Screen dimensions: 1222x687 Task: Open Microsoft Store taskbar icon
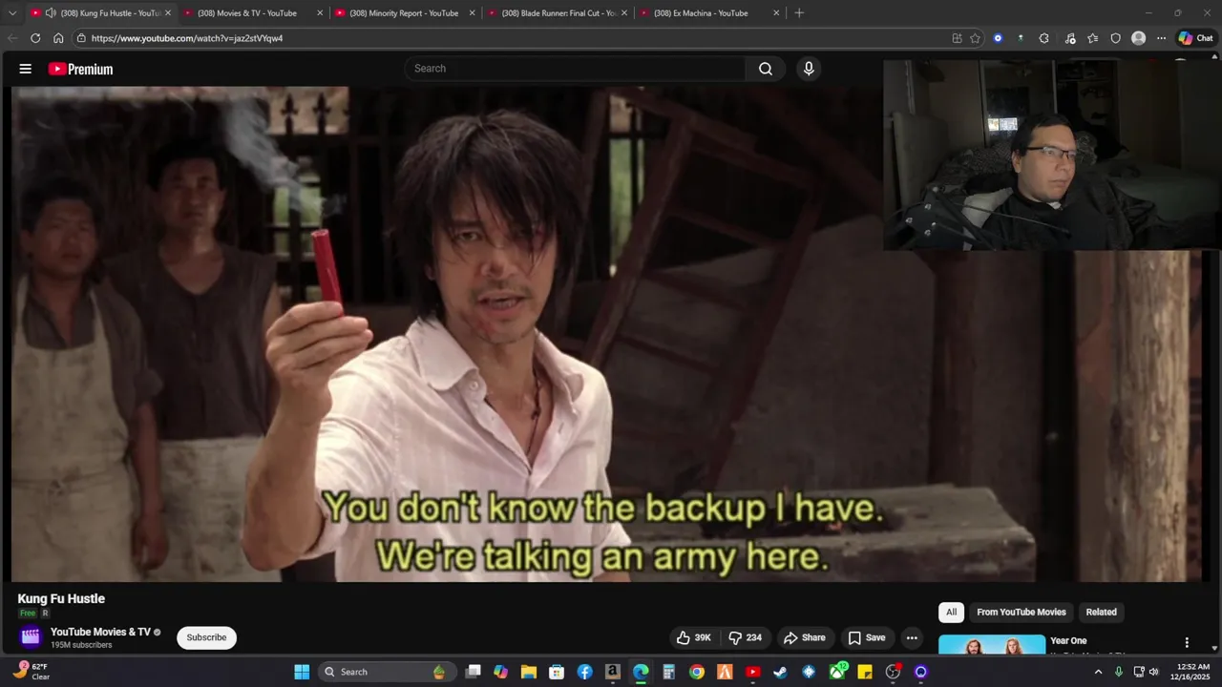pos(557,672)
